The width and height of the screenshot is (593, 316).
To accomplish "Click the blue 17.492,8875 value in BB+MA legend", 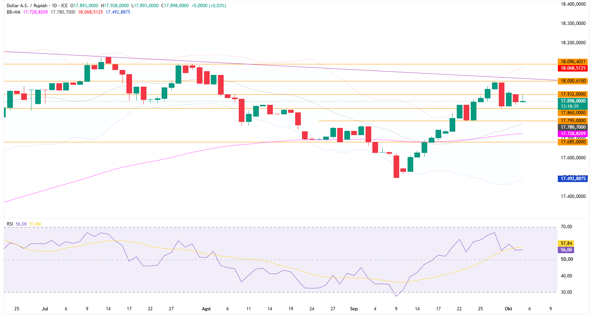I will tap(118, 12).
